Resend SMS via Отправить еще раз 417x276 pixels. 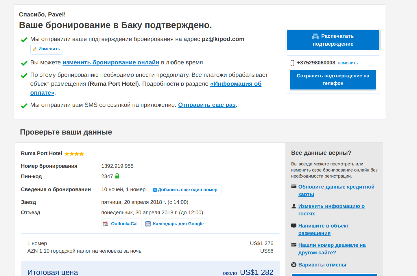click(x=207, y=105)
